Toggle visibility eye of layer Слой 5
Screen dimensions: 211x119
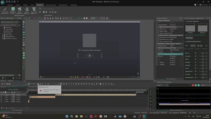coord(1,95)
